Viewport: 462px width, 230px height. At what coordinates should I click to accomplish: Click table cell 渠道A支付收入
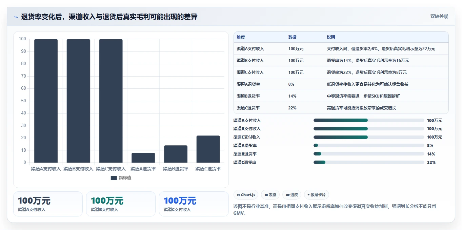[x=250, y=49]
